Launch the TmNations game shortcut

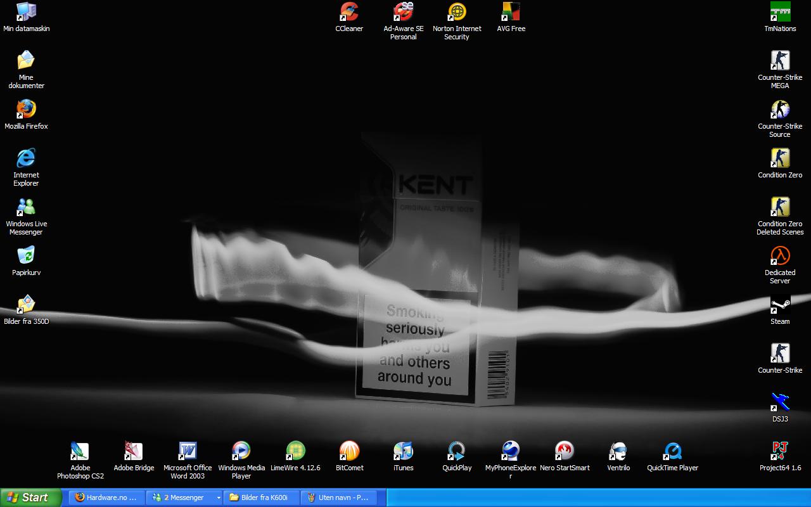[x=780, y=11]
